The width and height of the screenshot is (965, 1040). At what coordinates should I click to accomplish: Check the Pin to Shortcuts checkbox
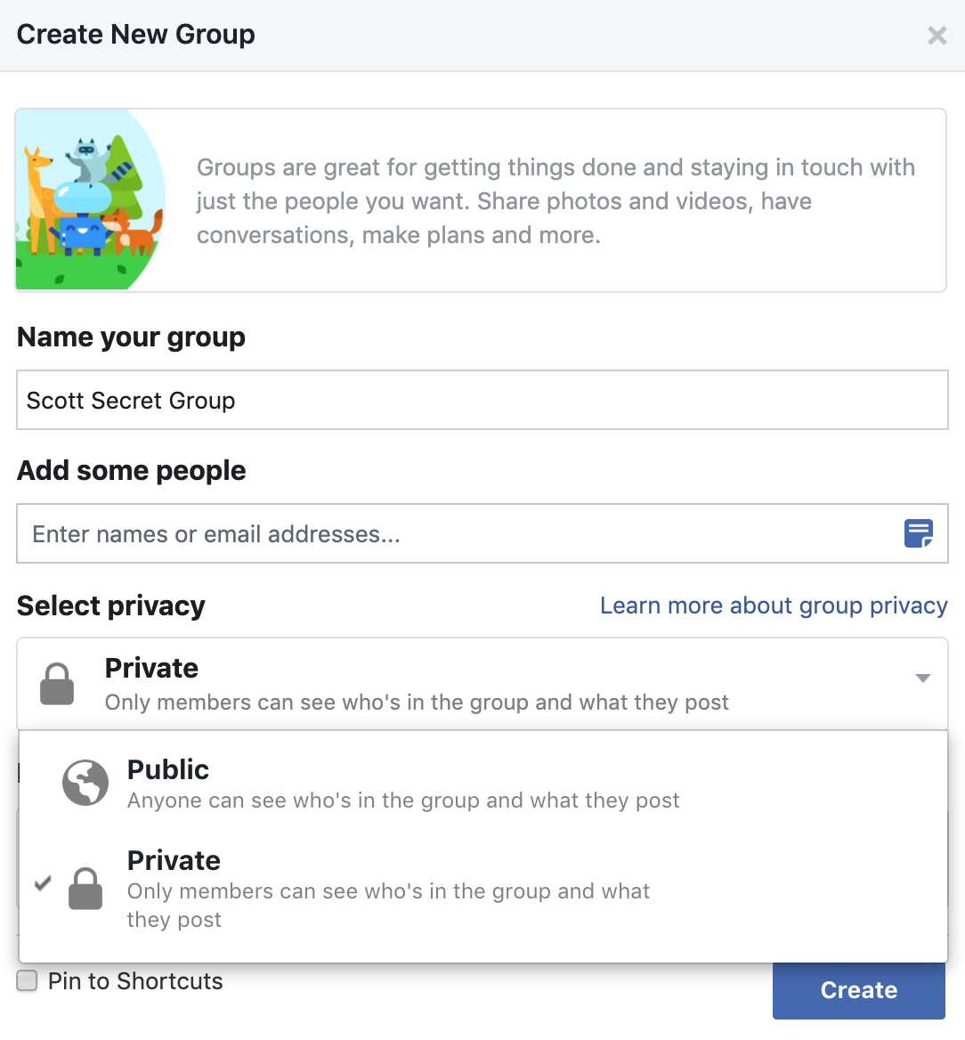26,980
